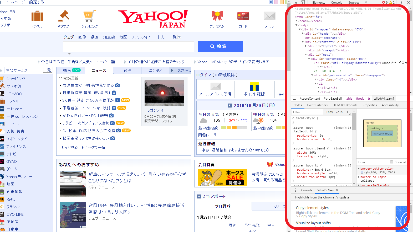413x232 pixels.
Task: Switch search category to 画像
Action: [x=82, y=37]
